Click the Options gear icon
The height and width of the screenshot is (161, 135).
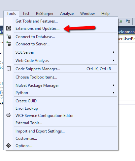click(9, 145)
